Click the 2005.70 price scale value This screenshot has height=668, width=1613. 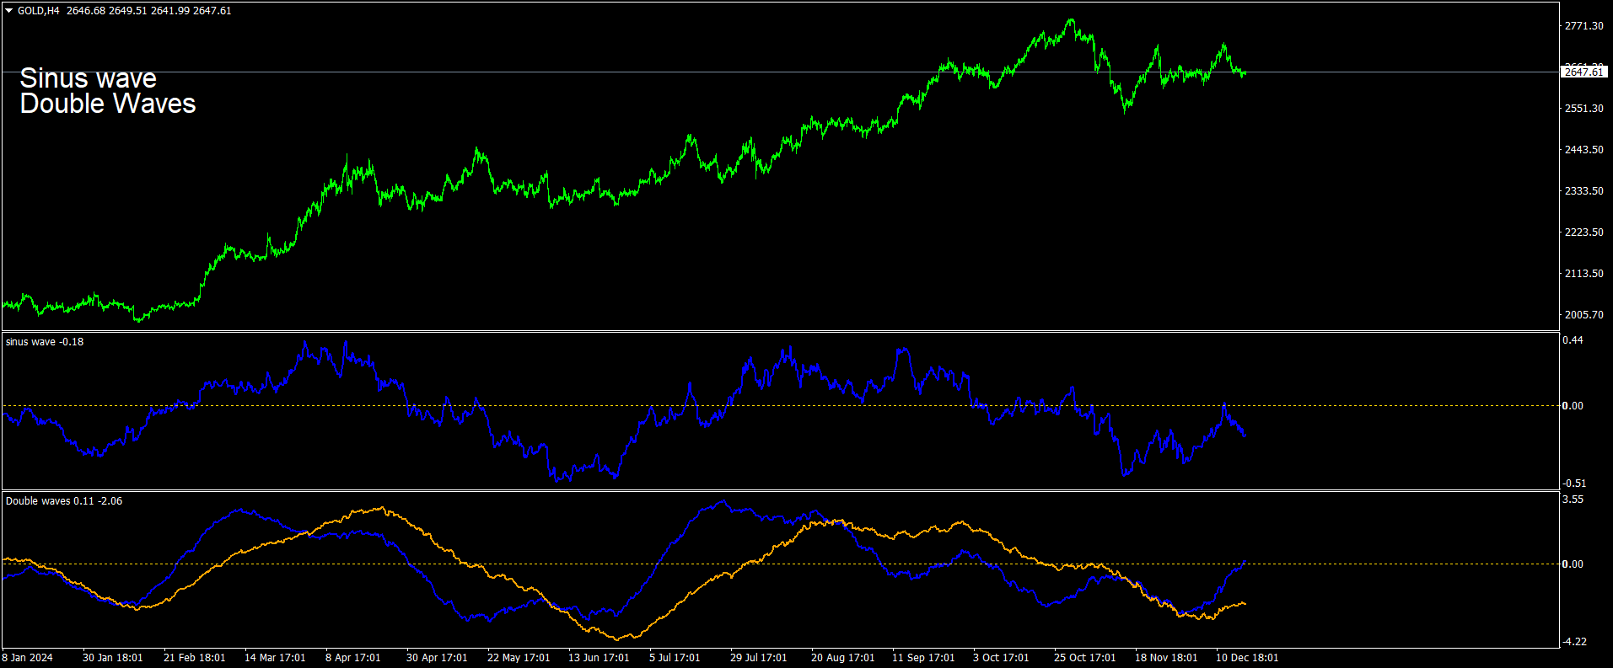1584,315
